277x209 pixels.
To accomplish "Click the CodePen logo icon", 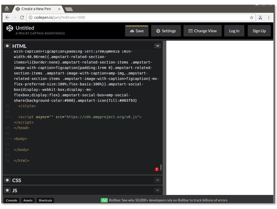I will coord(10,28).
